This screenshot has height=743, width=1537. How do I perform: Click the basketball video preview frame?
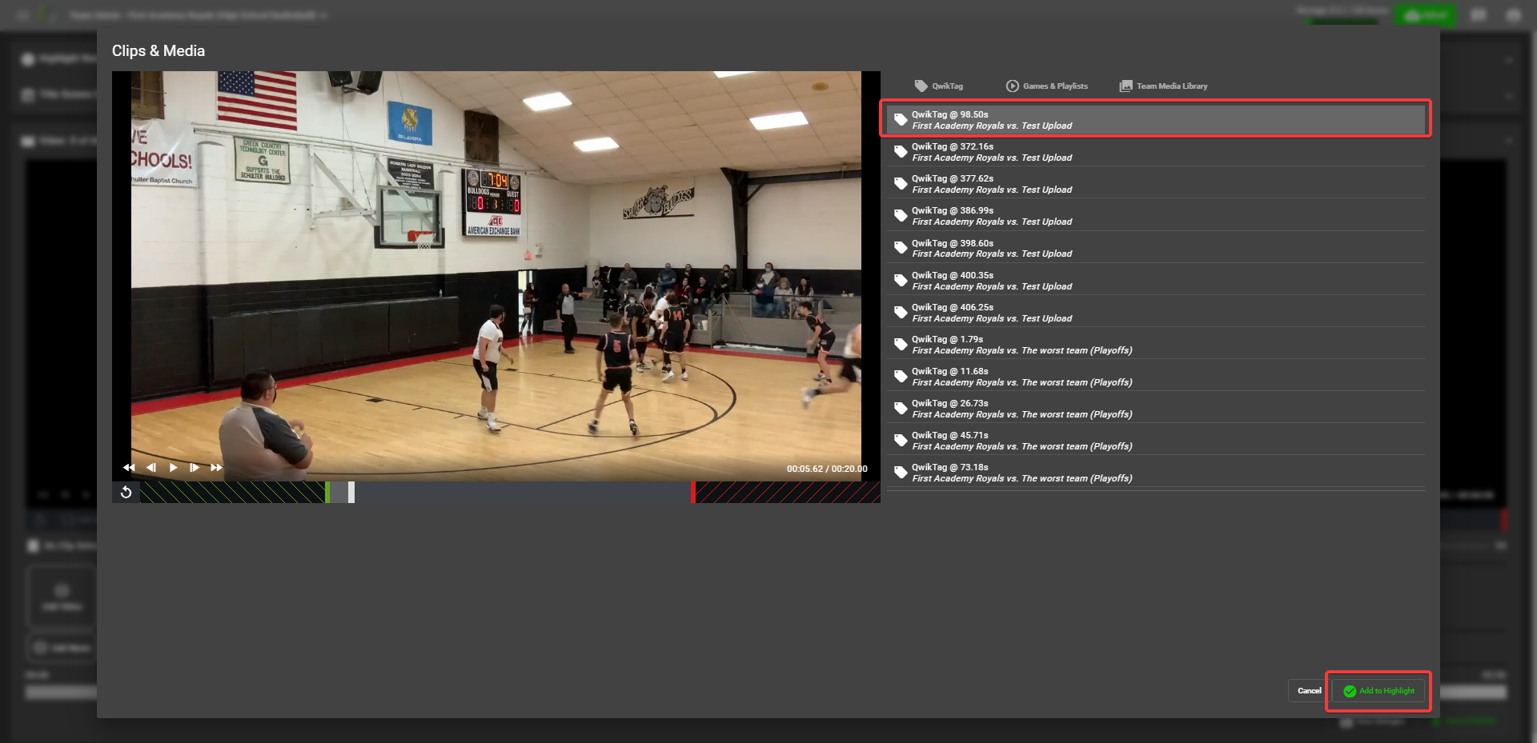point(496,276)
